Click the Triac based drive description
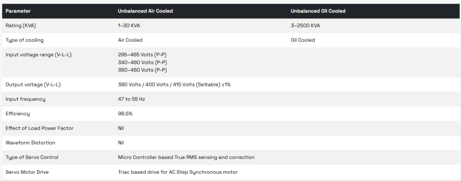This screenshot has width=461, height=181. pos(177,172)
